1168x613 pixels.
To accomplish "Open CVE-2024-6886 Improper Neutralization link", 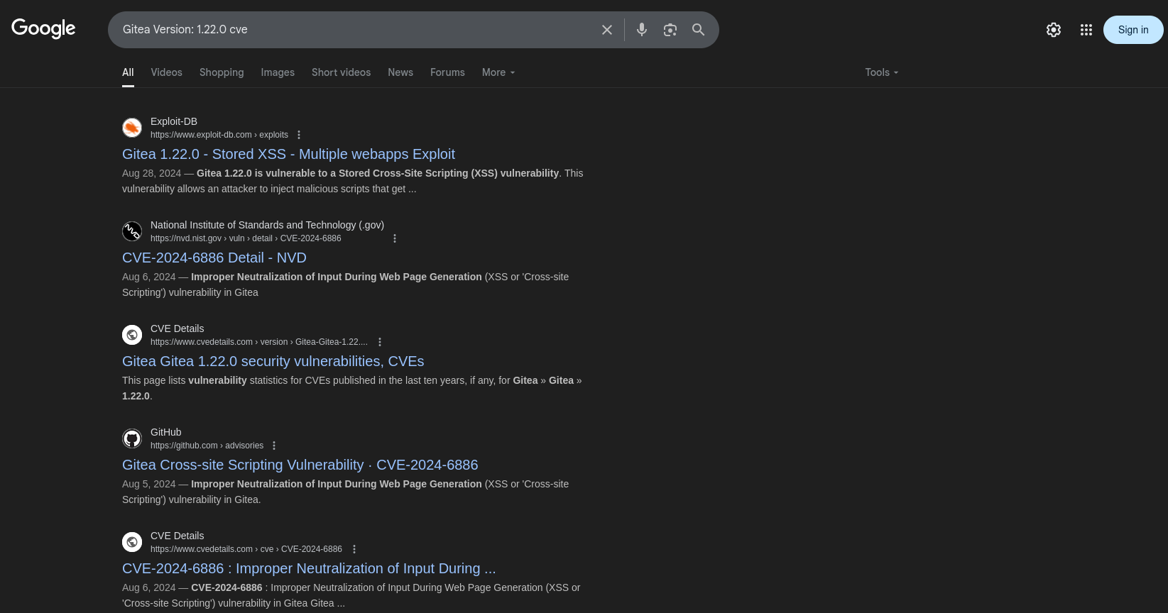I will click(x=309, y=568).
